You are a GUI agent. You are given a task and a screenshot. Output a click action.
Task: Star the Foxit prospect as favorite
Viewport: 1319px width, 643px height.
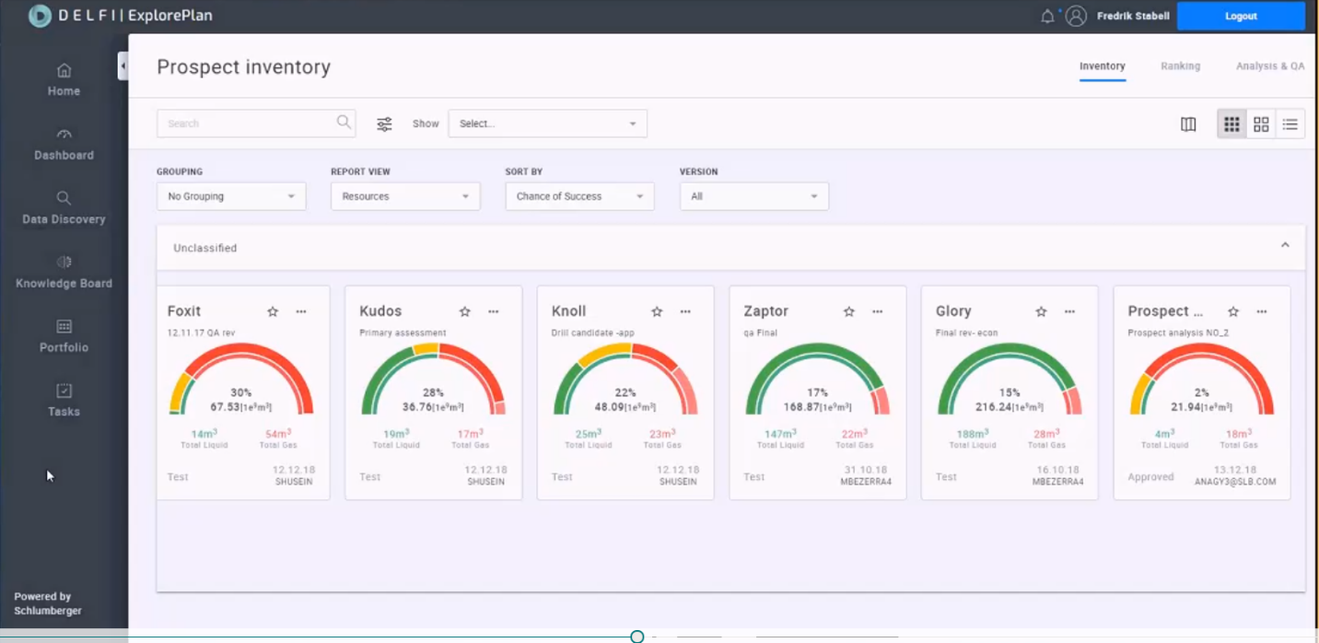point(273,311)
